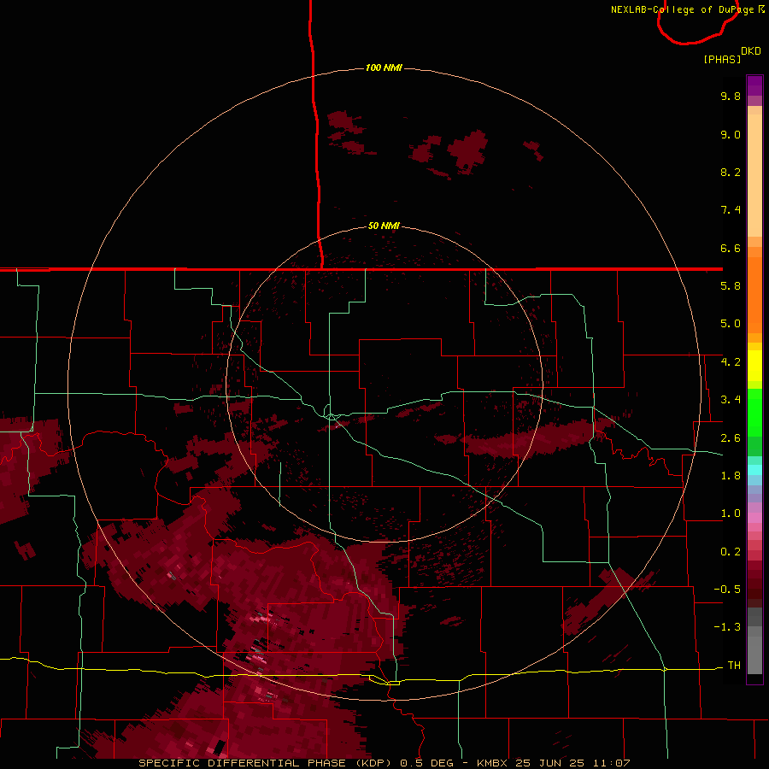Click the '7.4' value on color scale
The height and width of the screenshot is (769, 769).
pyautogui.click(x=731, y=210)
